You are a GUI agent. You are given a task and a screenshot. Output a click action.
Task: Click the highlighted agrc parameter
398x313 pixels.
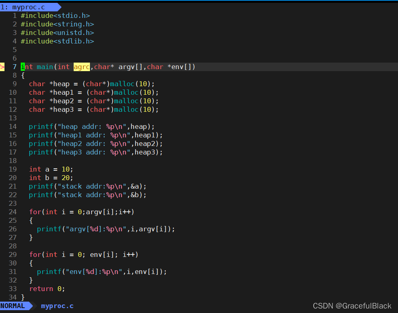[x=82, y=67]
